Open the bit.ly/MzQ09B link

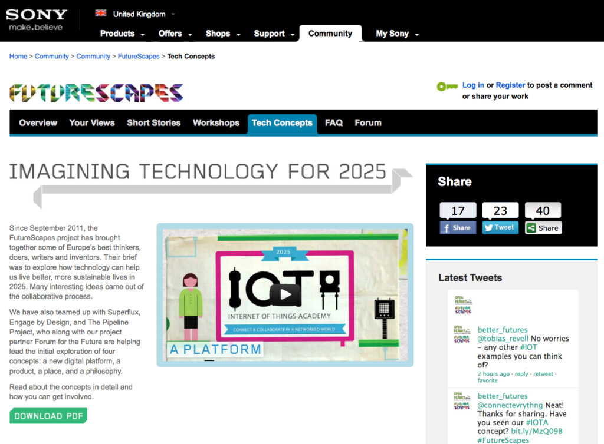coord(537,431)
